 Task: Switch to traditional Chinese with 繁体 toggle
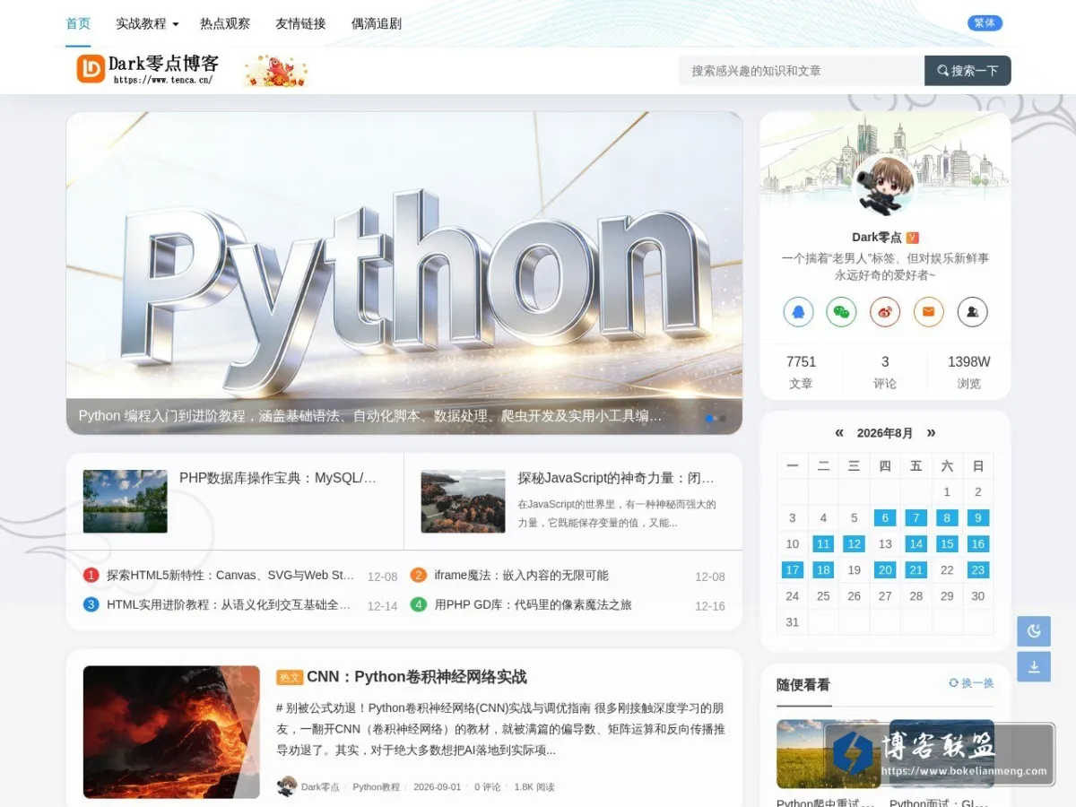point(985,23)
